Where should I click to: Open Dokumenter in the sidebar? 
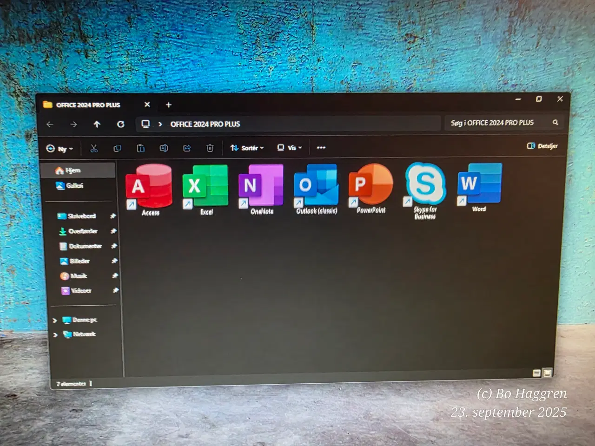(x=80, y=246)
